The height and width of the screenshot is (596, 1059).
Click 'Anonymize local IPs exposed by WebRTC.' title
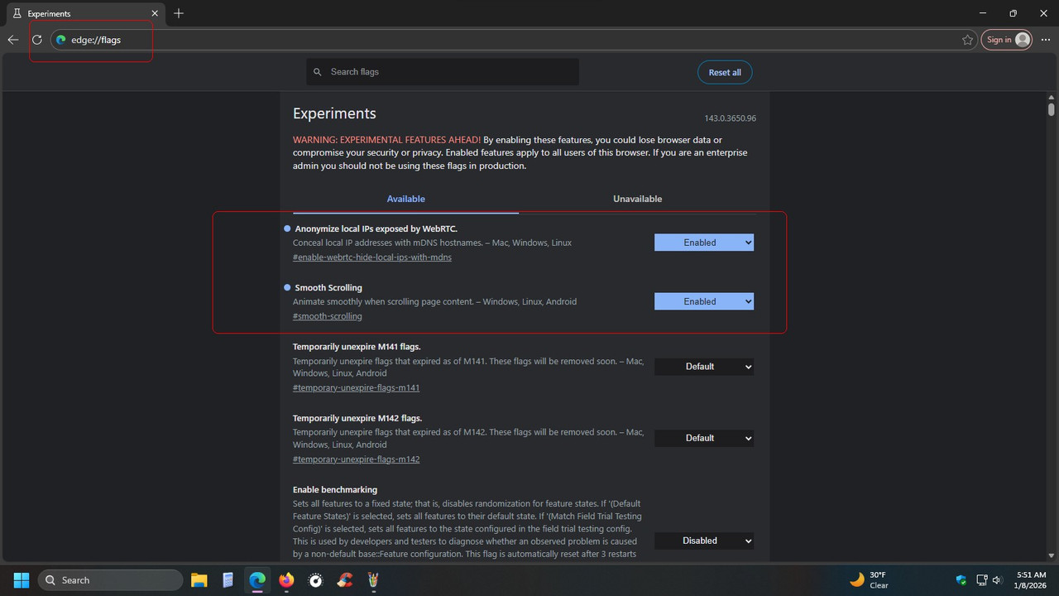tap(376, 228)
